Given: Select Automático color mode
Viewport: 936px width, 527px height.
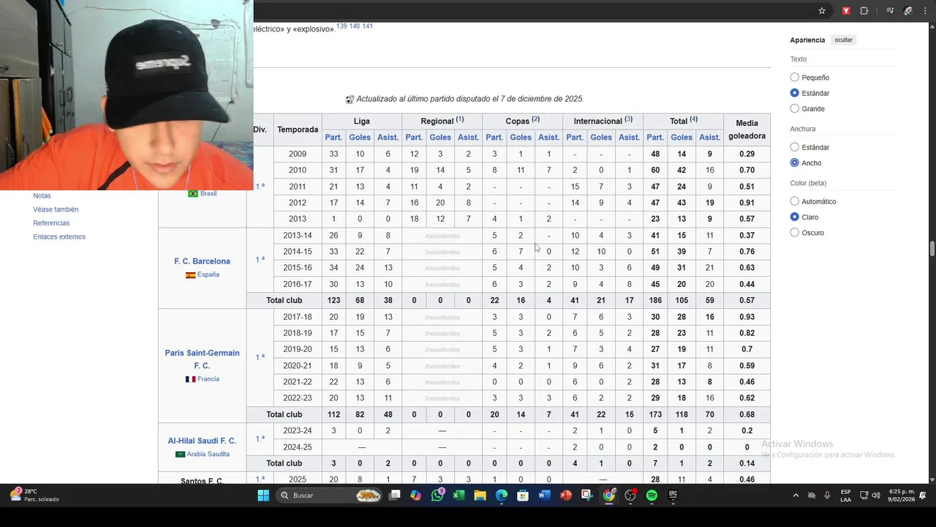Looking at the screenshot, I should click(x=795, y=201).
